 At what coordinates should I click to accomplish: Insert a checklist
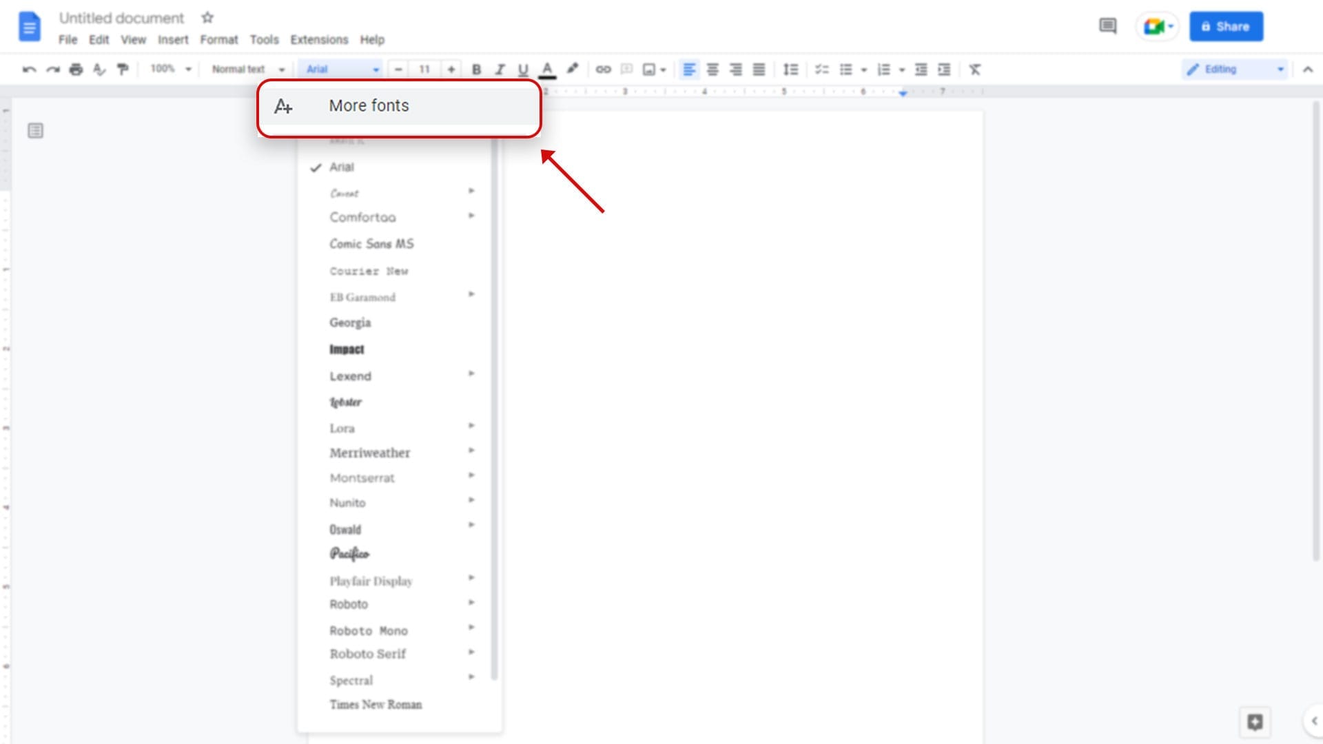[x=822, y=69]
